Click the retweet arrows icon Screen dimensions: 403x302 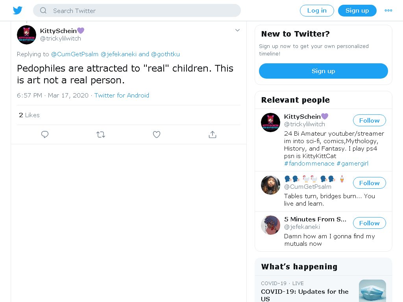tap(101, 134)
